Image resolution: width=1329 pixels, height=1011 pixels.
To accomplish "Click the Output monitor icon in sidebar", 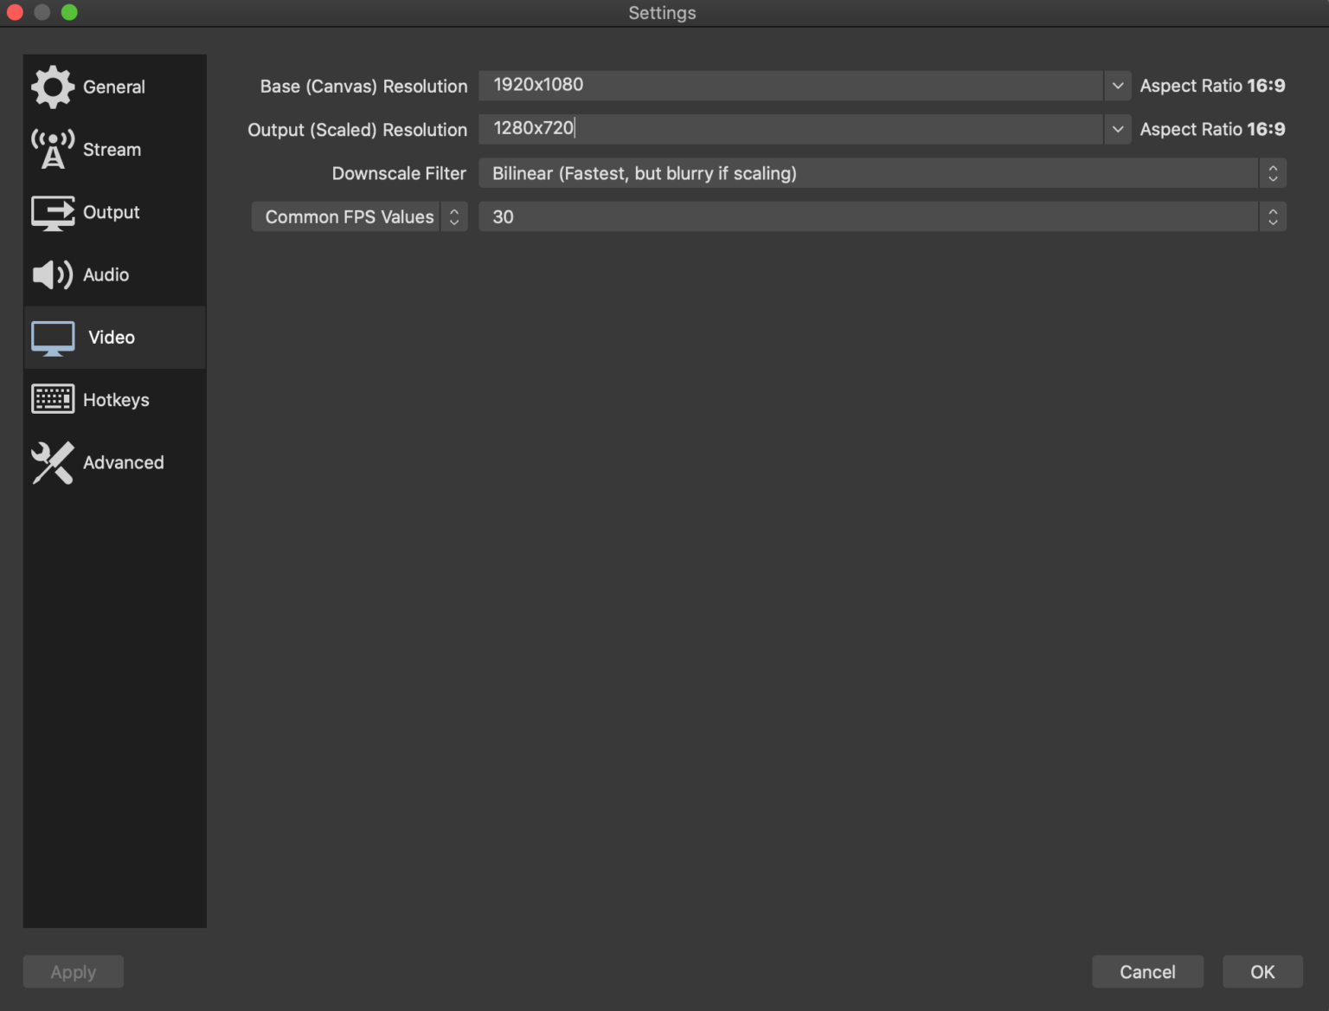I will tap(52, 212).
